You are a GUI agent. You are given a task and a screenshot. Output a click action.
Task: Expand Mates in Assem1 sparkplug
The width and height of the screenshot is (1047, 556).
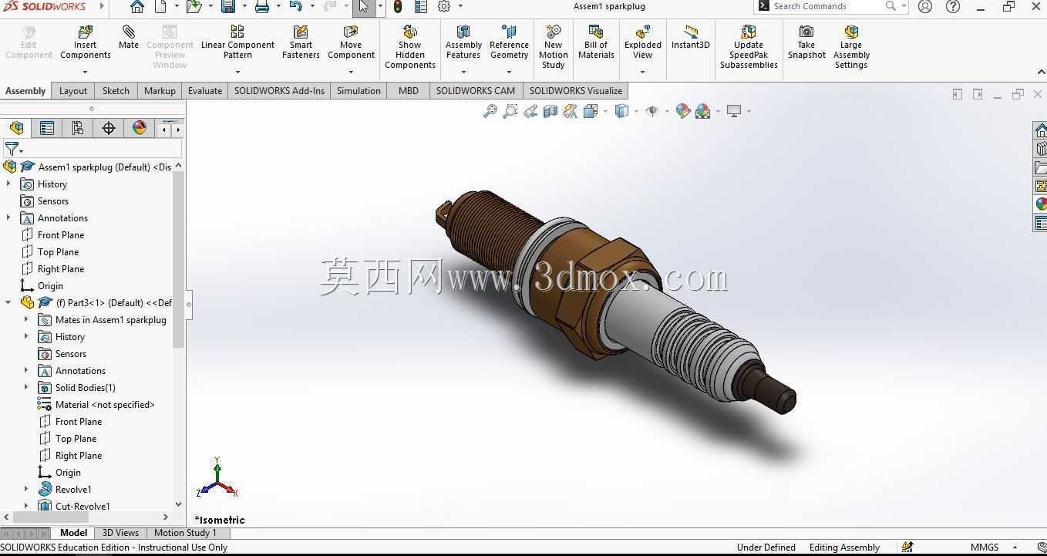(x=26, y=319)
